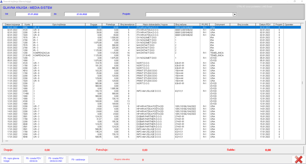Screen dimensions: 306x164
Task: Run F9 - saldiranje
Action: point(78,160)
